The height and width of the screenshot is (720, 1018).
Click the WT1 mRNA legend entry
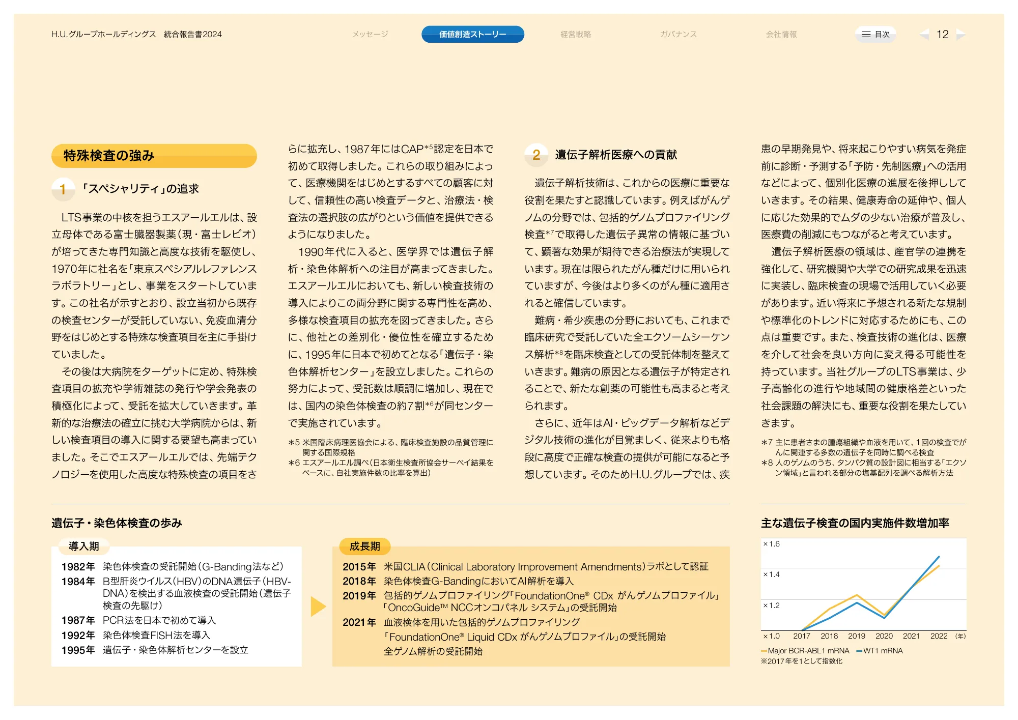(880, 651)
